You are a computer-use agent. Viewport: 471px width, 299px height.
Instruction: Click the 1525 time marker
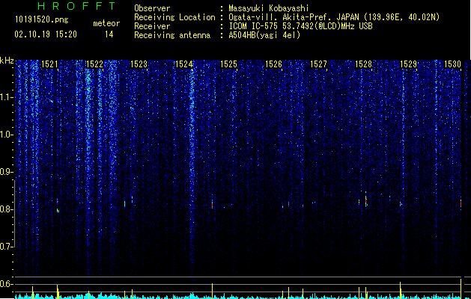pos(229,64)
